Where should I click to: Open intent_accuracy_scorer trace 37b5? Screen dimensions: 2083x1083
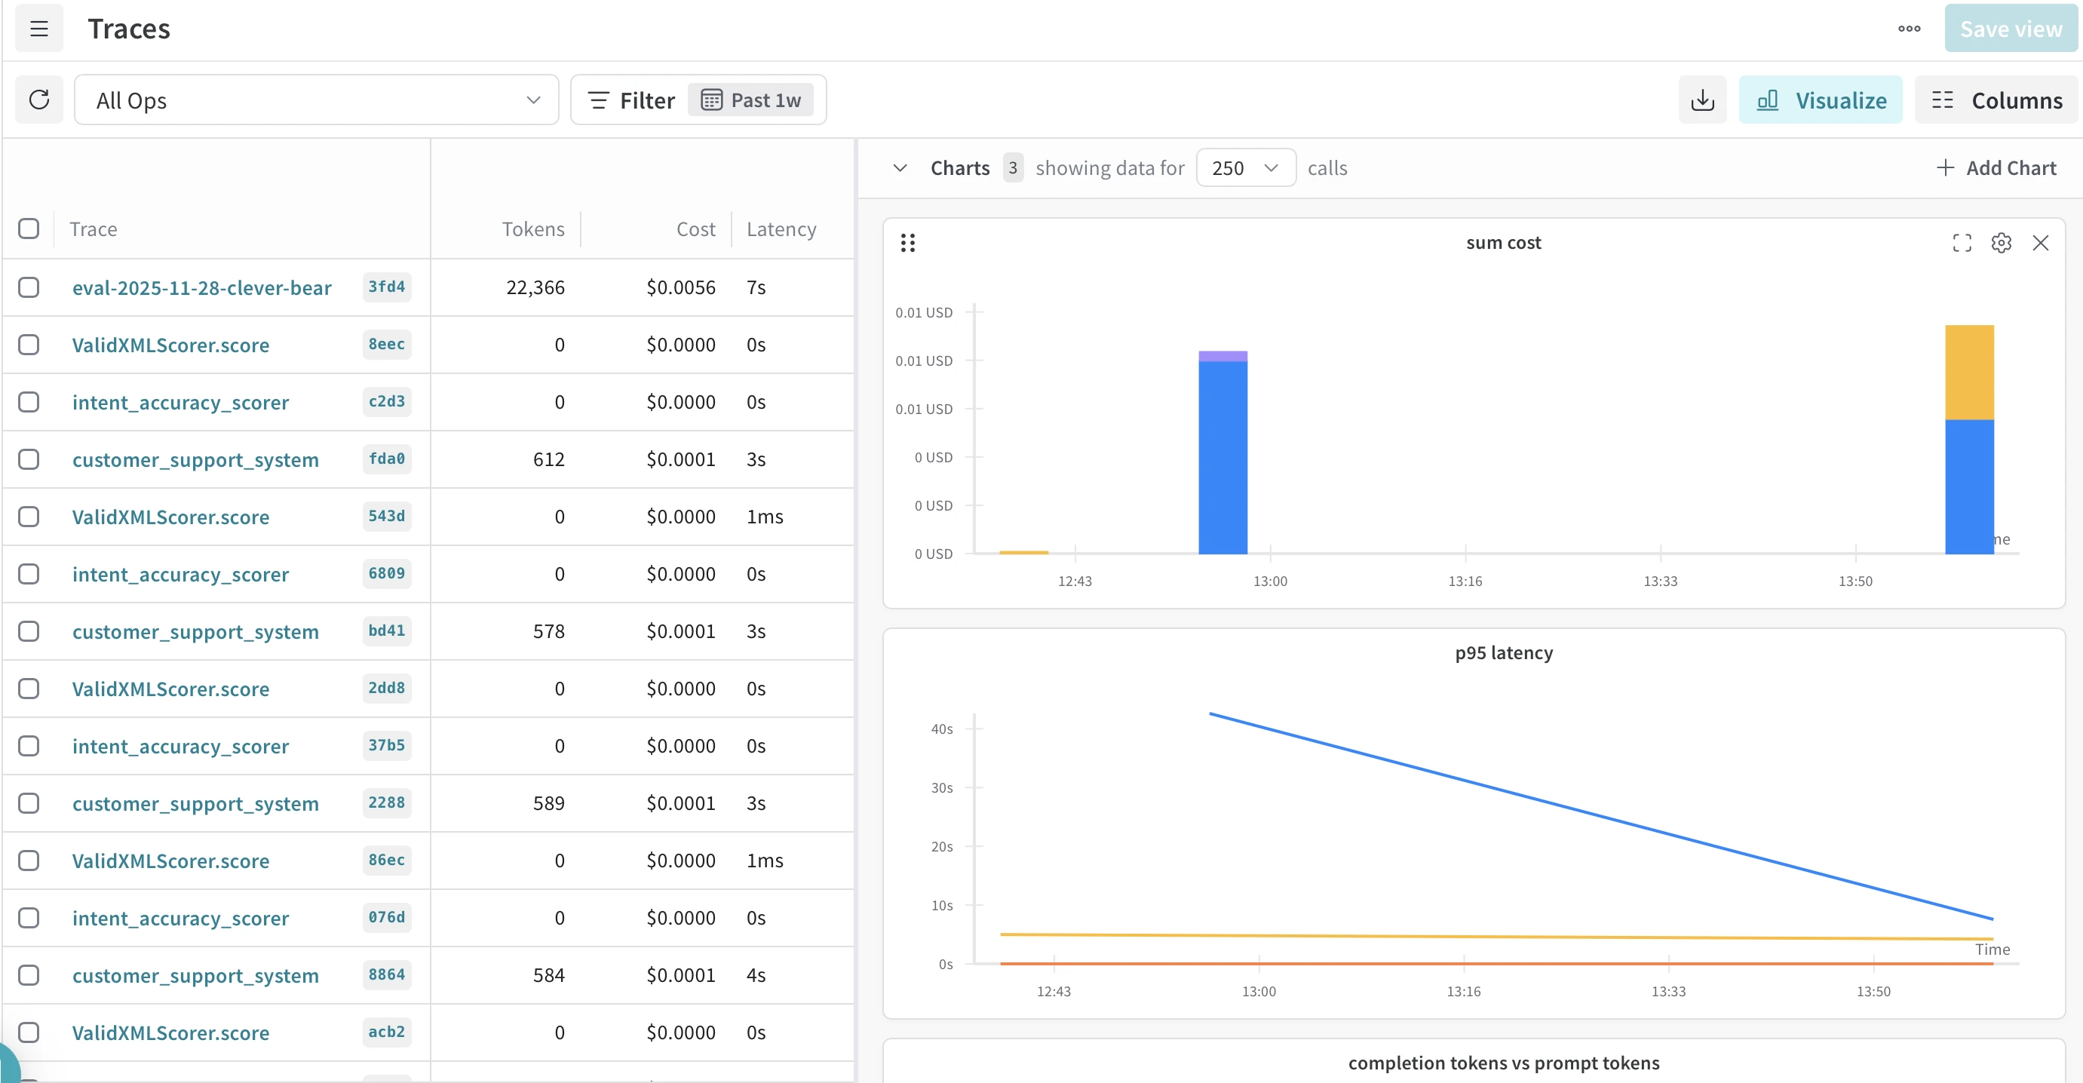179,746
